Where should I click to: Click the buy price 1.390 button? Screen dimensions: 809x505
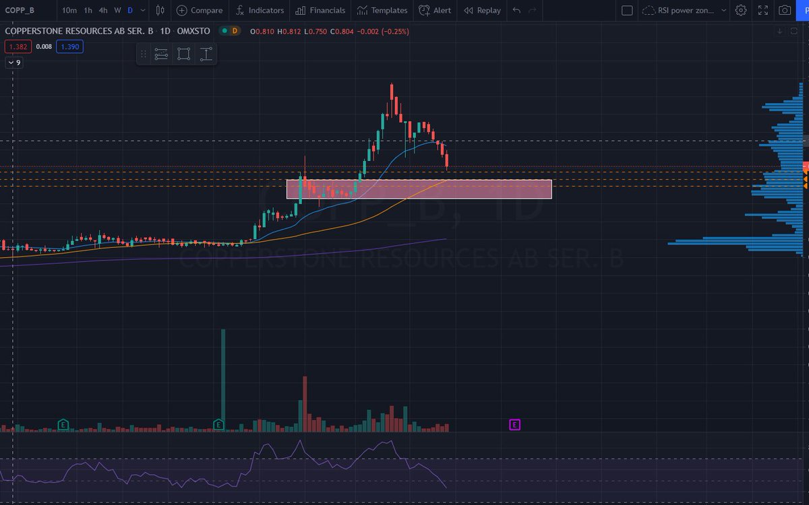[x=69, y=46]
